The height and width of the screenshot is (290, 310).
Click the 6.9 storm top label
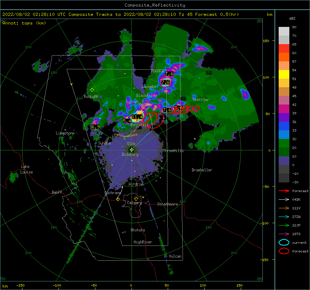tap(96, 127)
